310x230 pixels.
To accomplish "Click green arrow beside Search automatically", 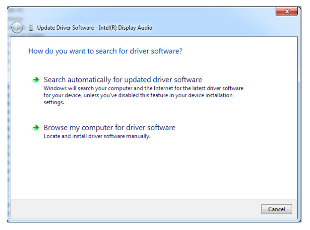I will 36,80.
